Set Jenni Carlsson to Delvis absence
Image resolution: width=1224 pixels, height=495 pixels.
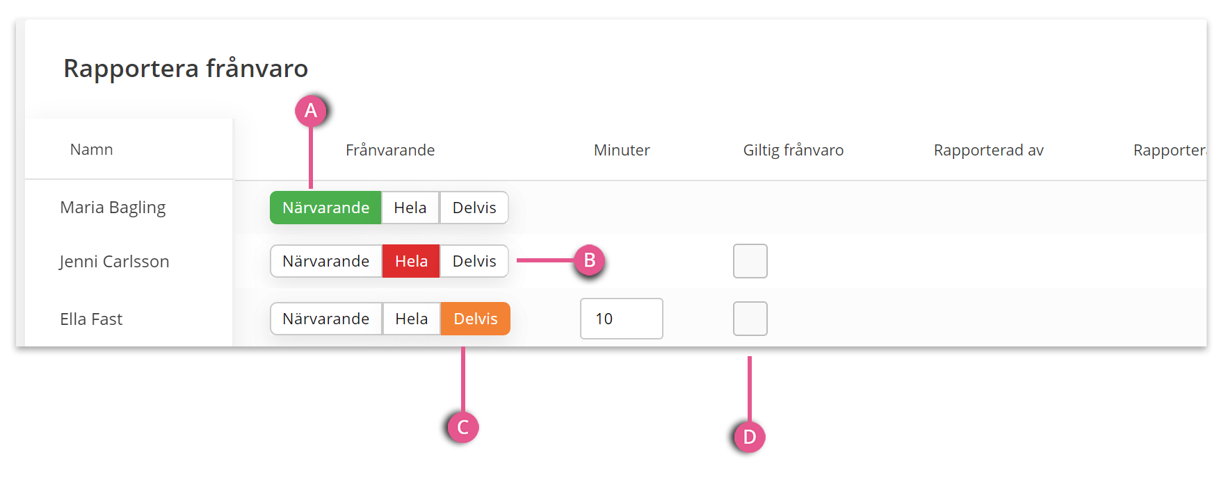pos(474,261)
